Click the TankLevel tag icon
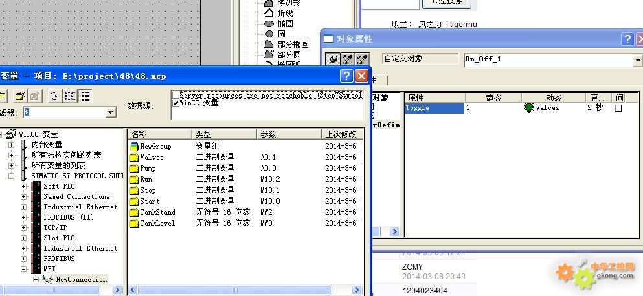 [x=134, y=223]
